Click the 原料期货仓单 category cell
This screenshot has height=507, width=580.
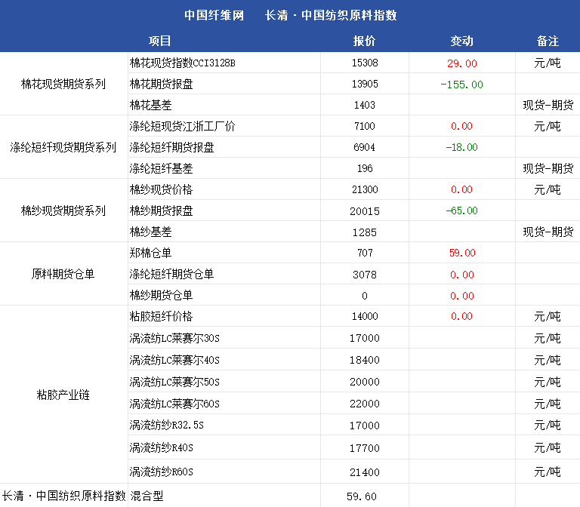(x=63, y=274)
